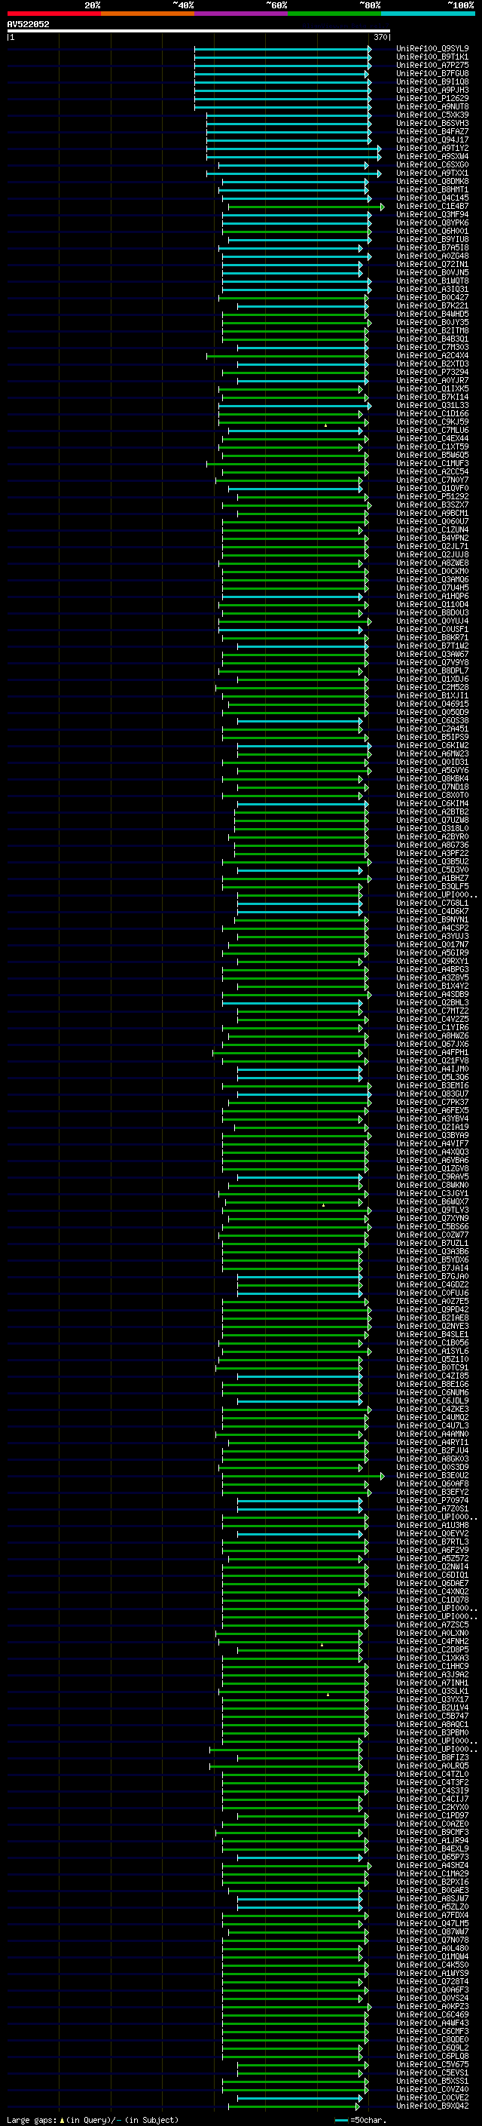The image size is (482, 2126).
Task: Select the UniRef100_Q9TLV3 hit label
Action: coord(432,1210)
